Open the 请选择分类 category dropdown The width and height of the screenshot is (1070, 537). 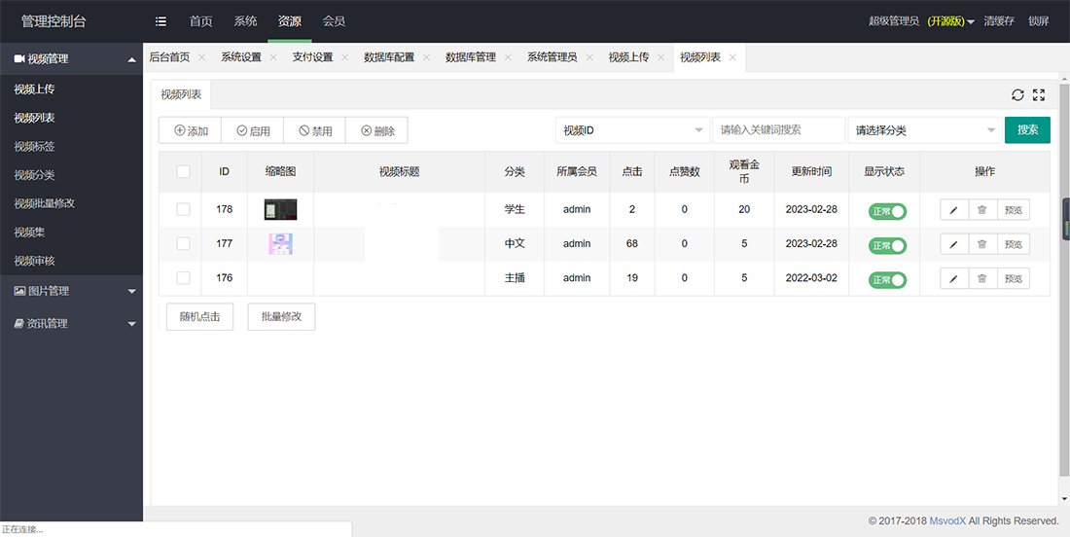925,130
